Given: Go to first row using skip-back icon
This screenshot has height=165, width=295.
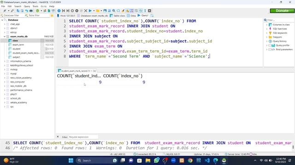Looking at the screenshot, I should (64, 11).
